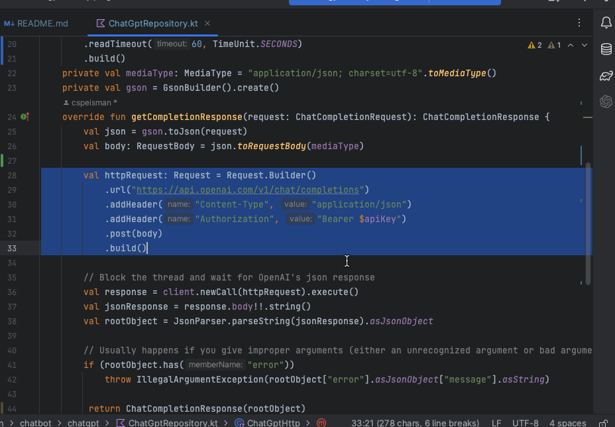Viewport: 615px width, 427px height.
Task: Click the TimeUnit.SECONDS constant
Action: [255, 44]
